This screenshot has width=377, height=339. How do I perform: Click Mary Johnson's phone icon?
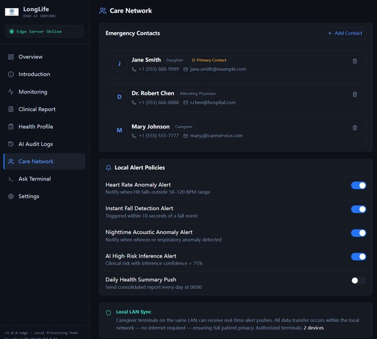coord(134,136)
